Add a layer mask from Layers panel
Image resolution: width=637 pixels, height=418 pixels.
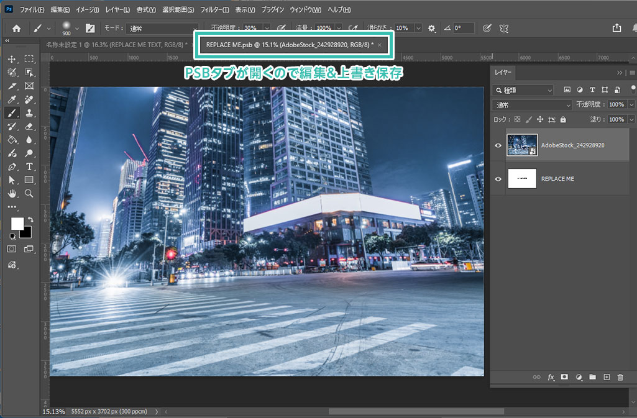[x=564, y=377]
